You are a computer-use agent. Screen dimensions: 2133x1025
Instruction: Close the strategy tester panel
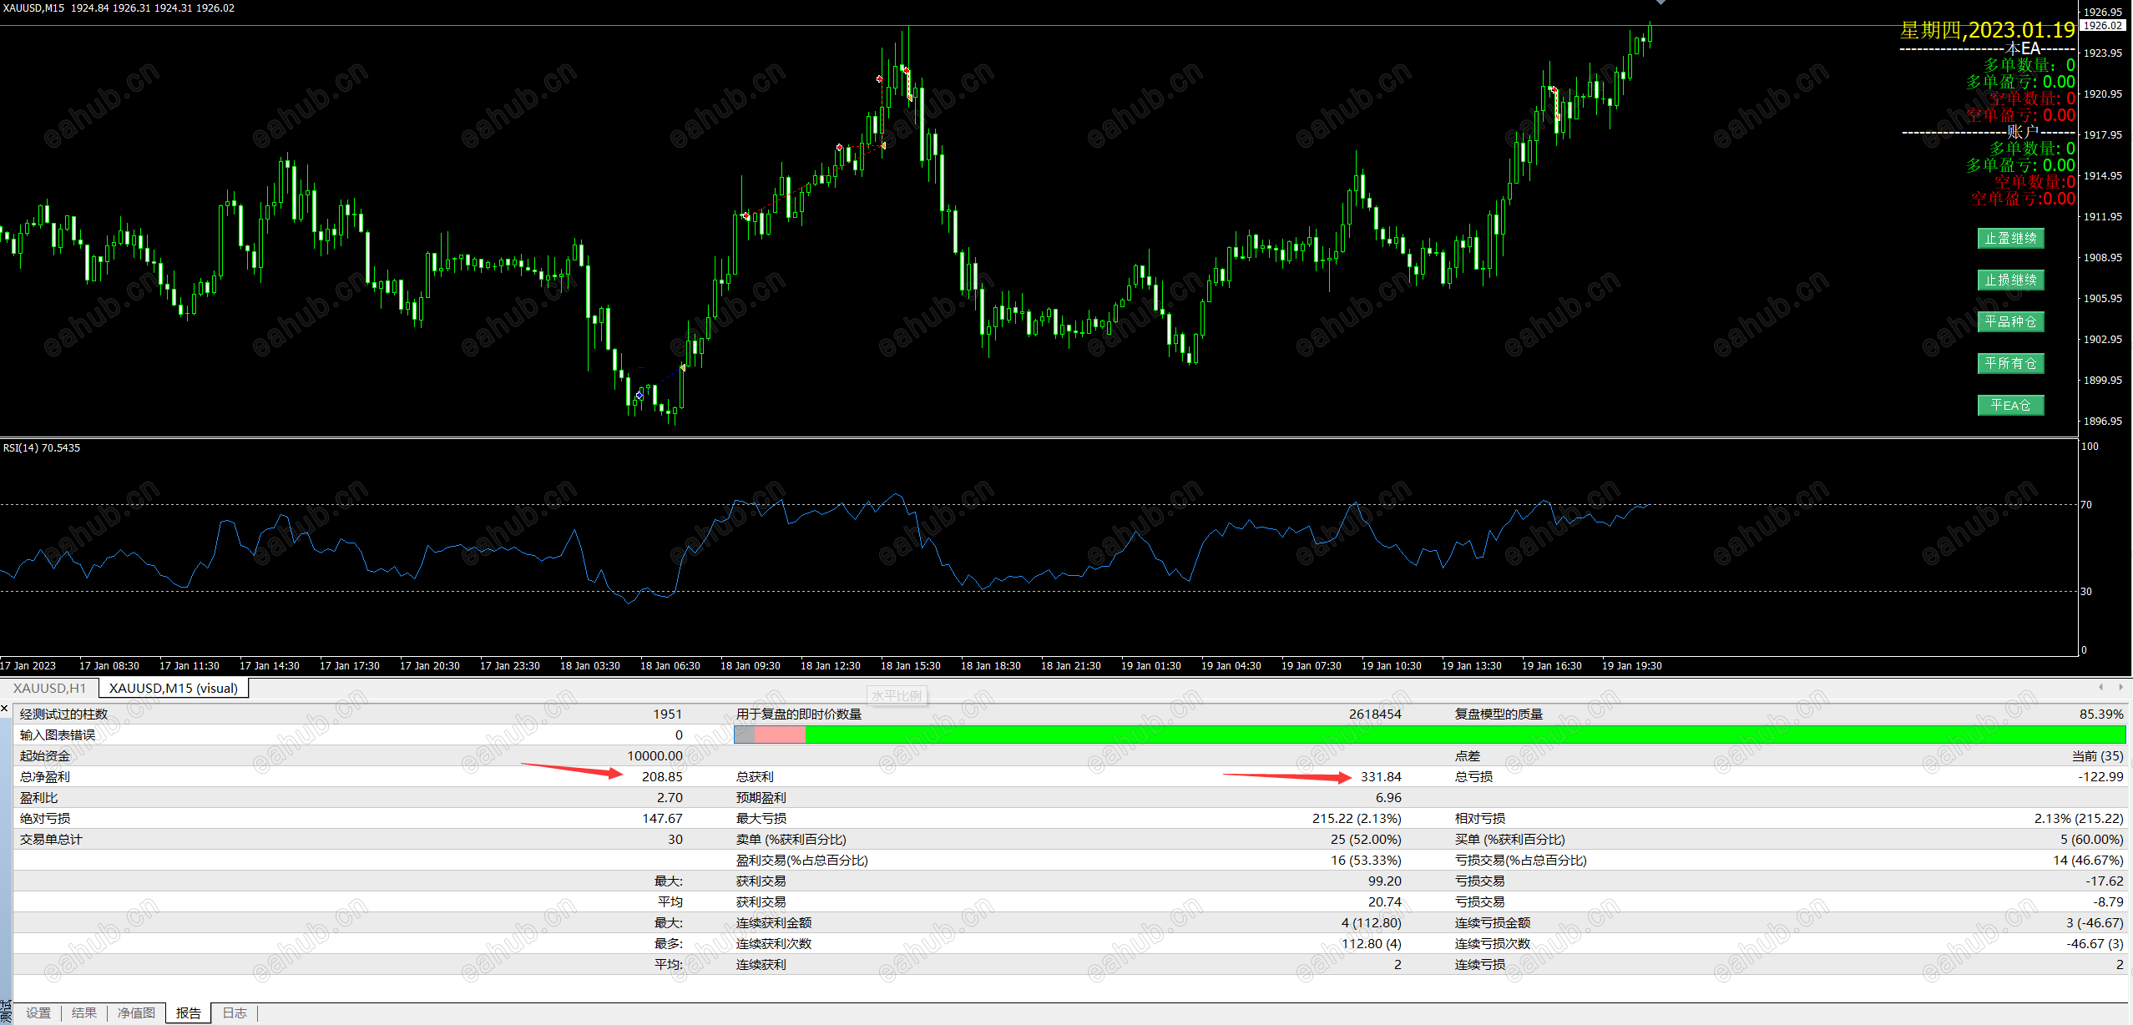(5, 709)
